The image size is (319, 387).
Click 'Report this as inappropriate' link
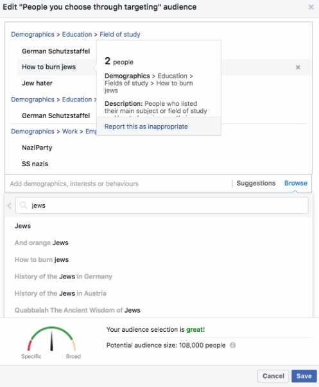point(146,126)
